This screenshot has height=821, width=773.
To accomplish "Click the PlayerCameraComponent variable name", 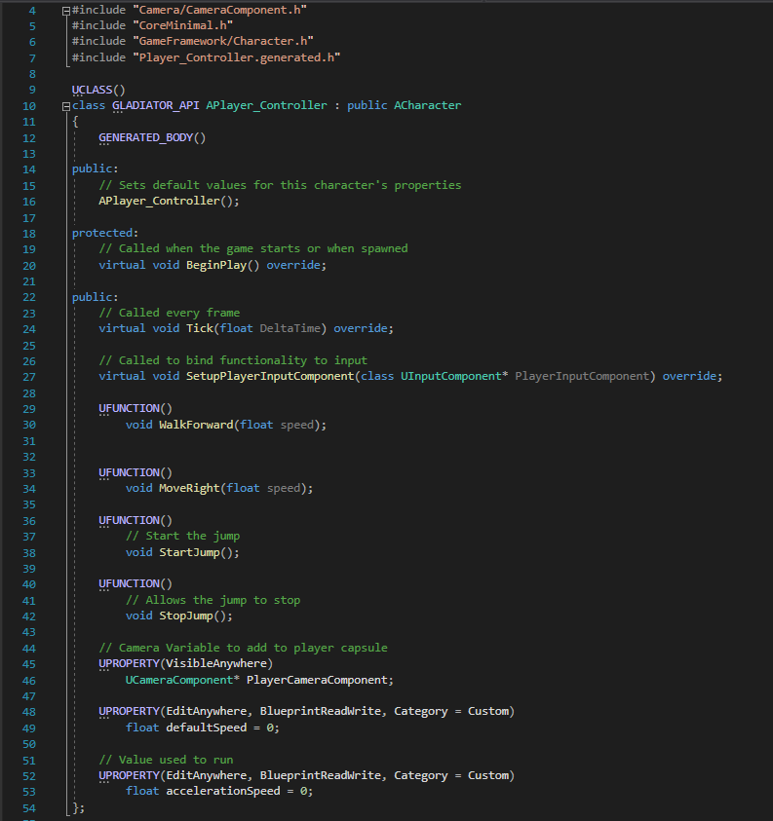I will pyautogui.click(x=320, y=679).
